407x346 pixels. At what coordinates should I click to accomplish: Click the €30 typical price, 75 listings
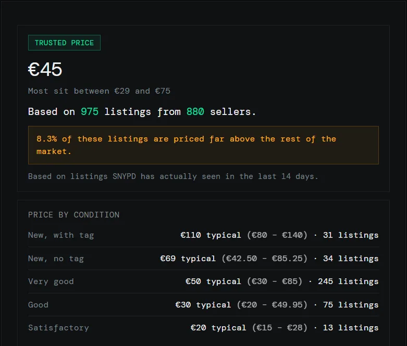[277, 305]
